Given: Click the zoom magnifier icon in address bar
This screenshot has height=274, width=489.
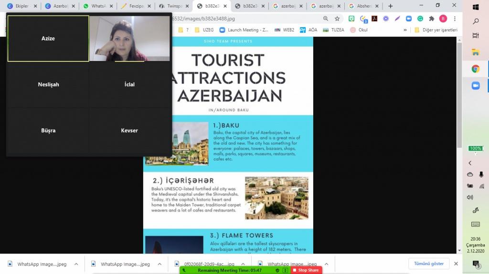Looking at the screenshot, I should pyautogui.click(x=326, y=19).
